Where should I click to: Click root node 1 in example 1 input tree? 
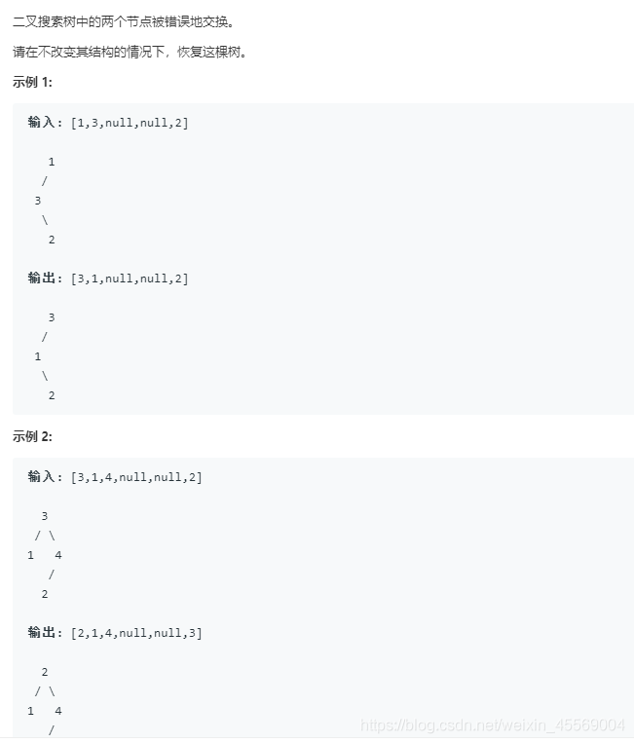click(x=51, y=162)
